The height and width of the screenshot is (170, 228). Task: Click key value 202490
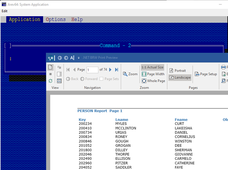(x=85, y=159)
